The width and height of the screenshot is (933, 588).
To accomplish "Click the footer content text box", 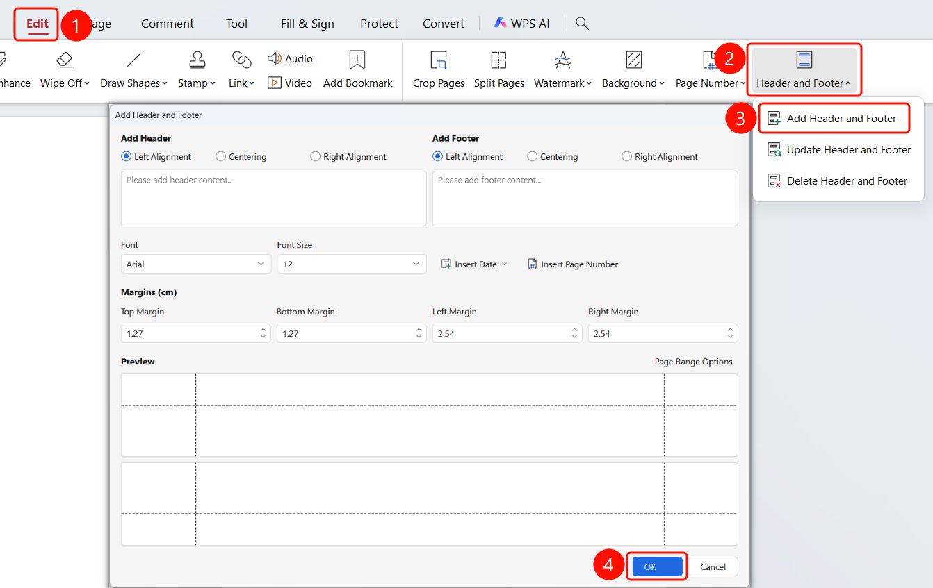I will [x=585, y=199].
